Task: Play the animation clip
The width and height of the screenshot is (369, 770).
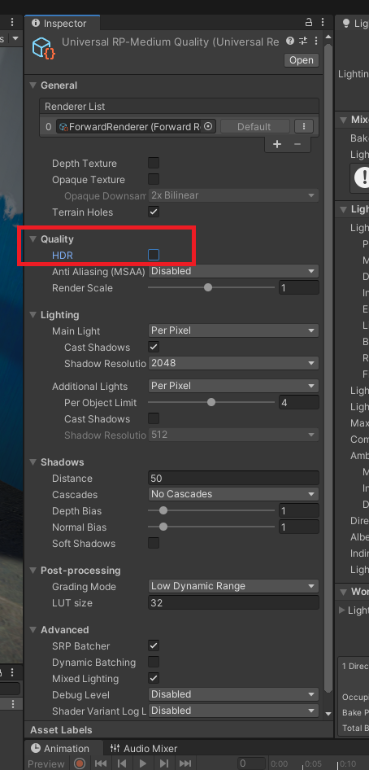Action: coord(142,763)
